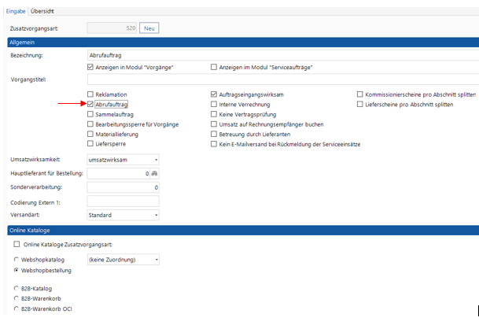Toggle the Sammelauftrag checkbox
The width and height of the screenshot is (479, 325).
point(91,114)
